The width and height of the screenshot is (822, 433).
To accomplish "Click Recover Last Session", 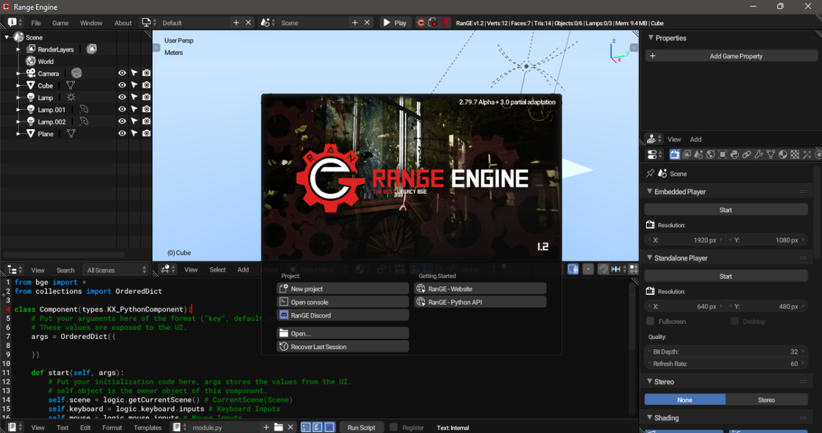I will (x=342, y=347).
